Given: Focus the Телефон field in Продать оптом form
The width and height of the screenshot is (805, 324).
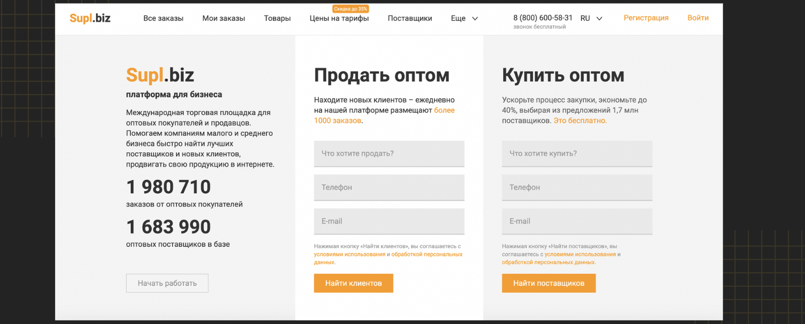Looking at the screenshot, I should pos(389,188).
